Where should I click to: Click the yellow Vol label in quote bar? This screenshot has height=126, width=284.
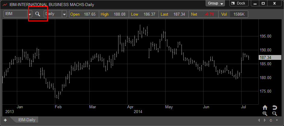[x=224, y=14]
